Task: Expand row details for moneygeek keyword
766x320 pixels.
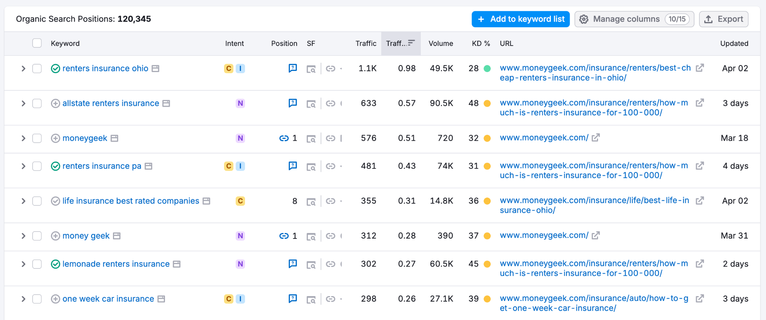Action: tap(23, 139)
